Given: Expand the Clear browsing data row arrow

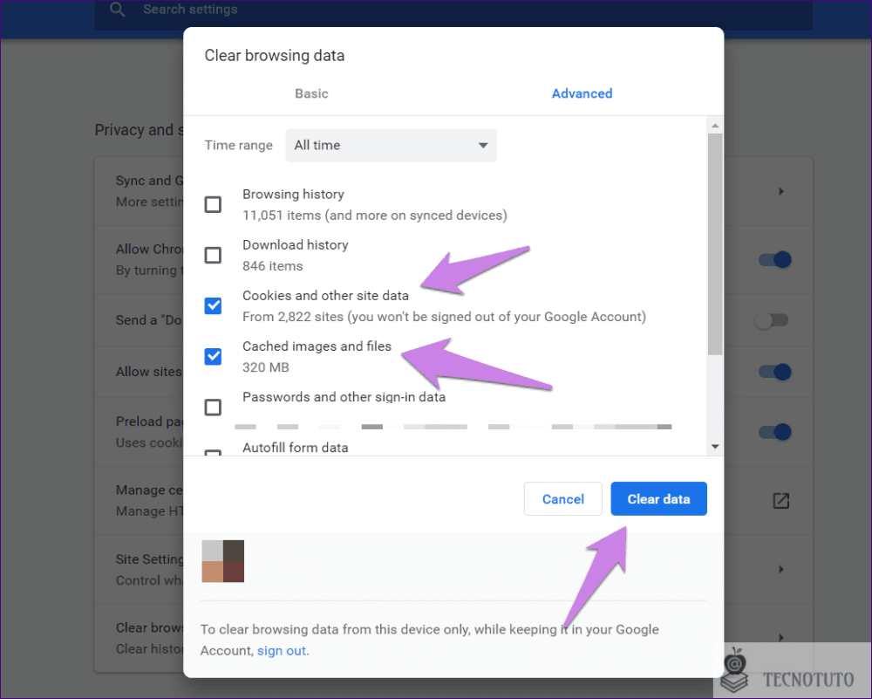Looking at the screenshot, I should click(781, 637).
